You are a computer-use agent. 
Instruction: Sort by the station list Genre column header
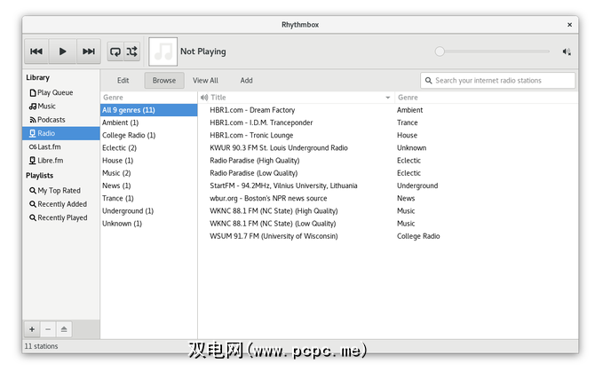point(486,98)
